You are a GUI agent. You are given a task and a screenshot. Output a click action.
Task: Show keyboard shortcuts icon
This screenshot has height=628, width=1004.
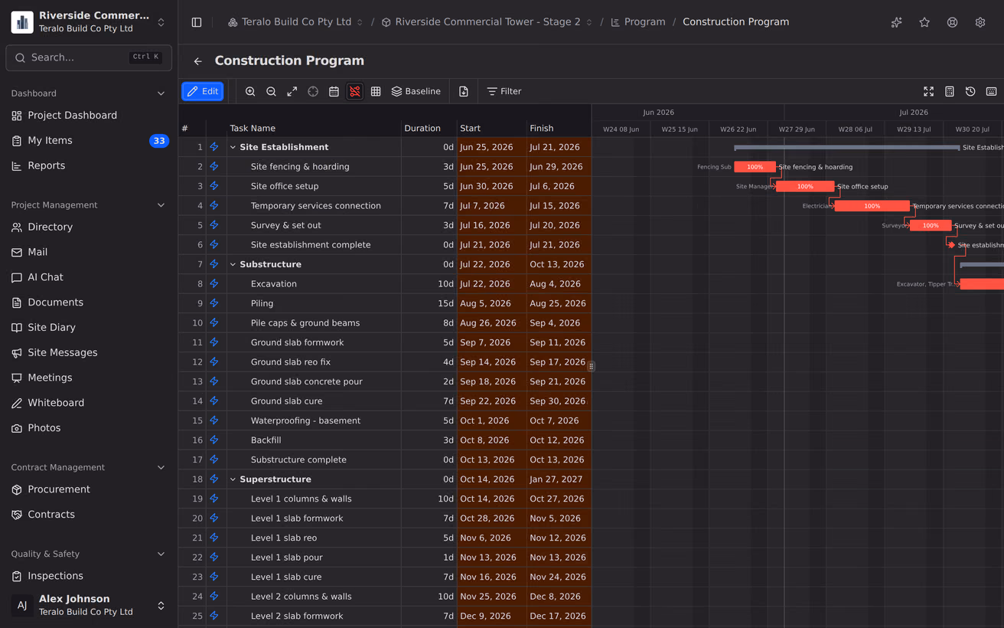pyautogui.click(x=991, y=92)
